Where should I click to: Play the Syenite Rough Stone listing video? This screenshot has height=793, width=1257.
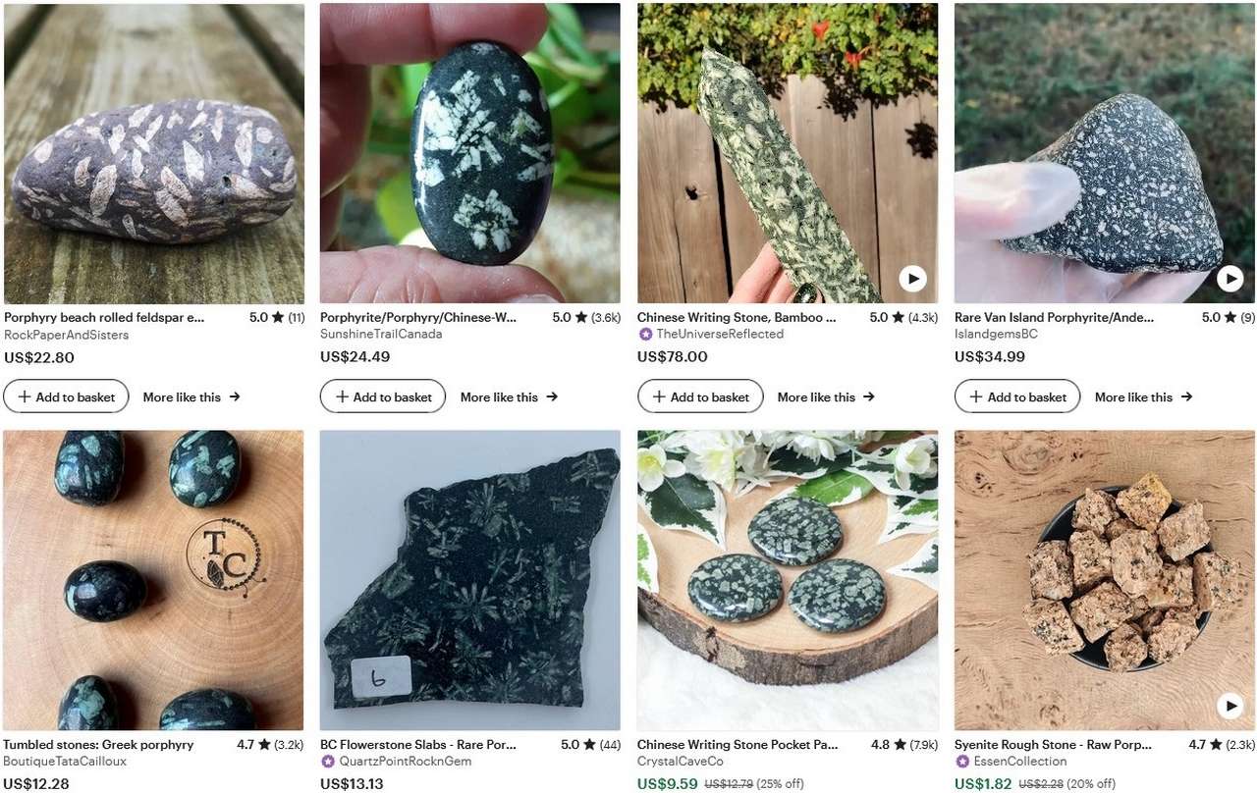(x=1230, y=706)
